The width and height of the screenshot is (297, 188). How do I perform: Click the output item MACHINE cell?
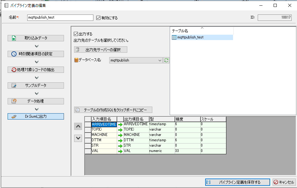(136, 135)
